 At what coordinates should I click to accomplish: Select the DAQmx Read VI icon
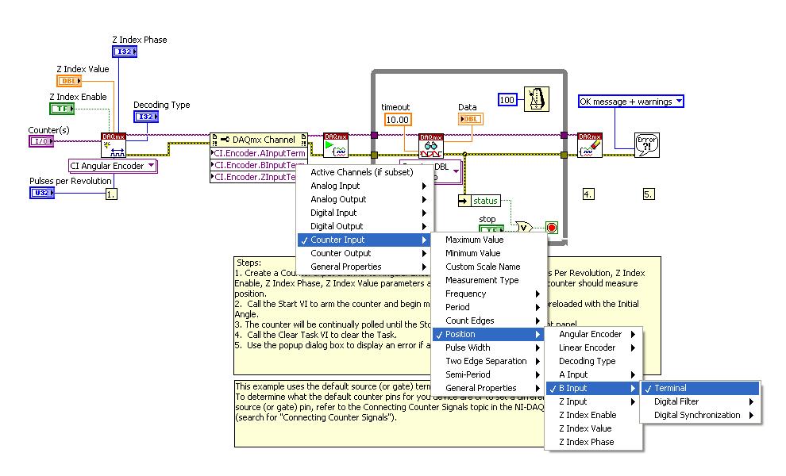click(431, 147)
